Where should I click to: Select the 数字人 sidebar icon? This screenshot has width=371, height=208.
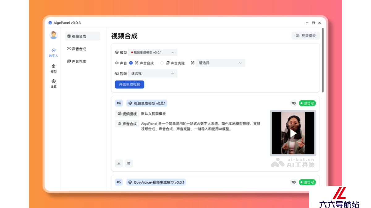(x=53, y=53)
